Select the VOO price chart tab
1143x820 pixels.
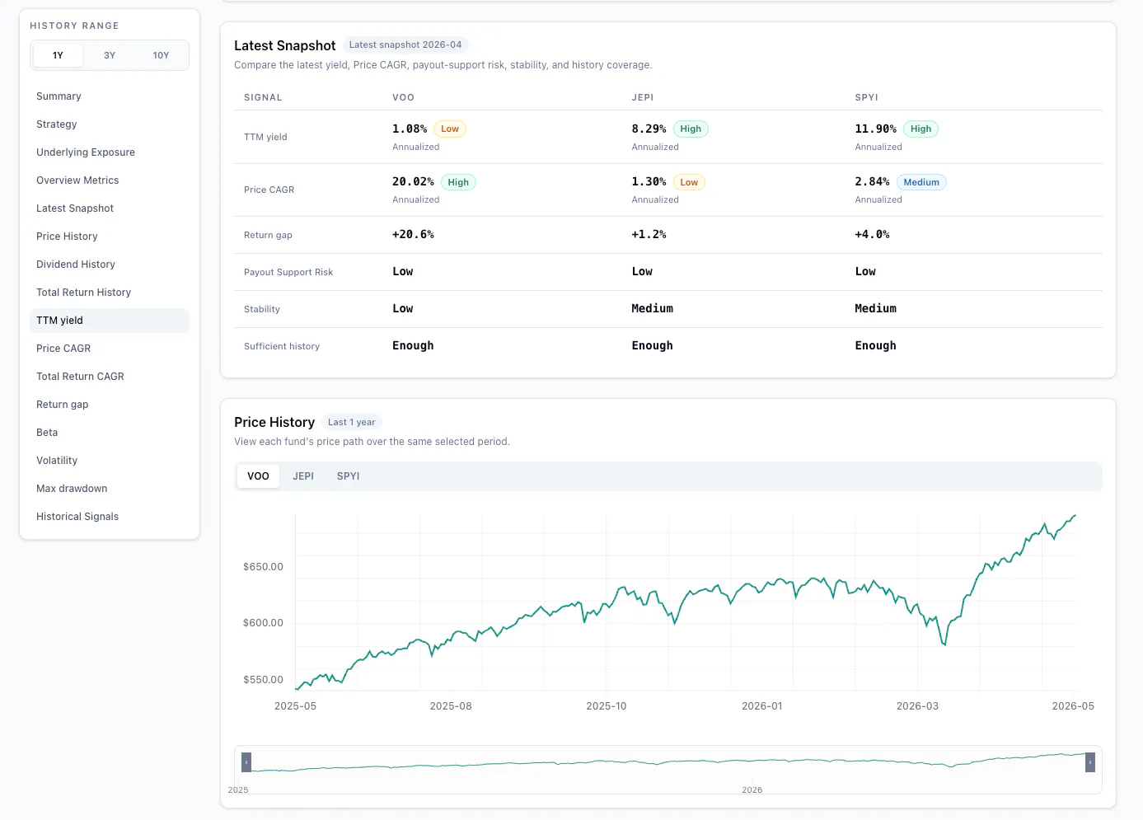[x=258, y=476]
